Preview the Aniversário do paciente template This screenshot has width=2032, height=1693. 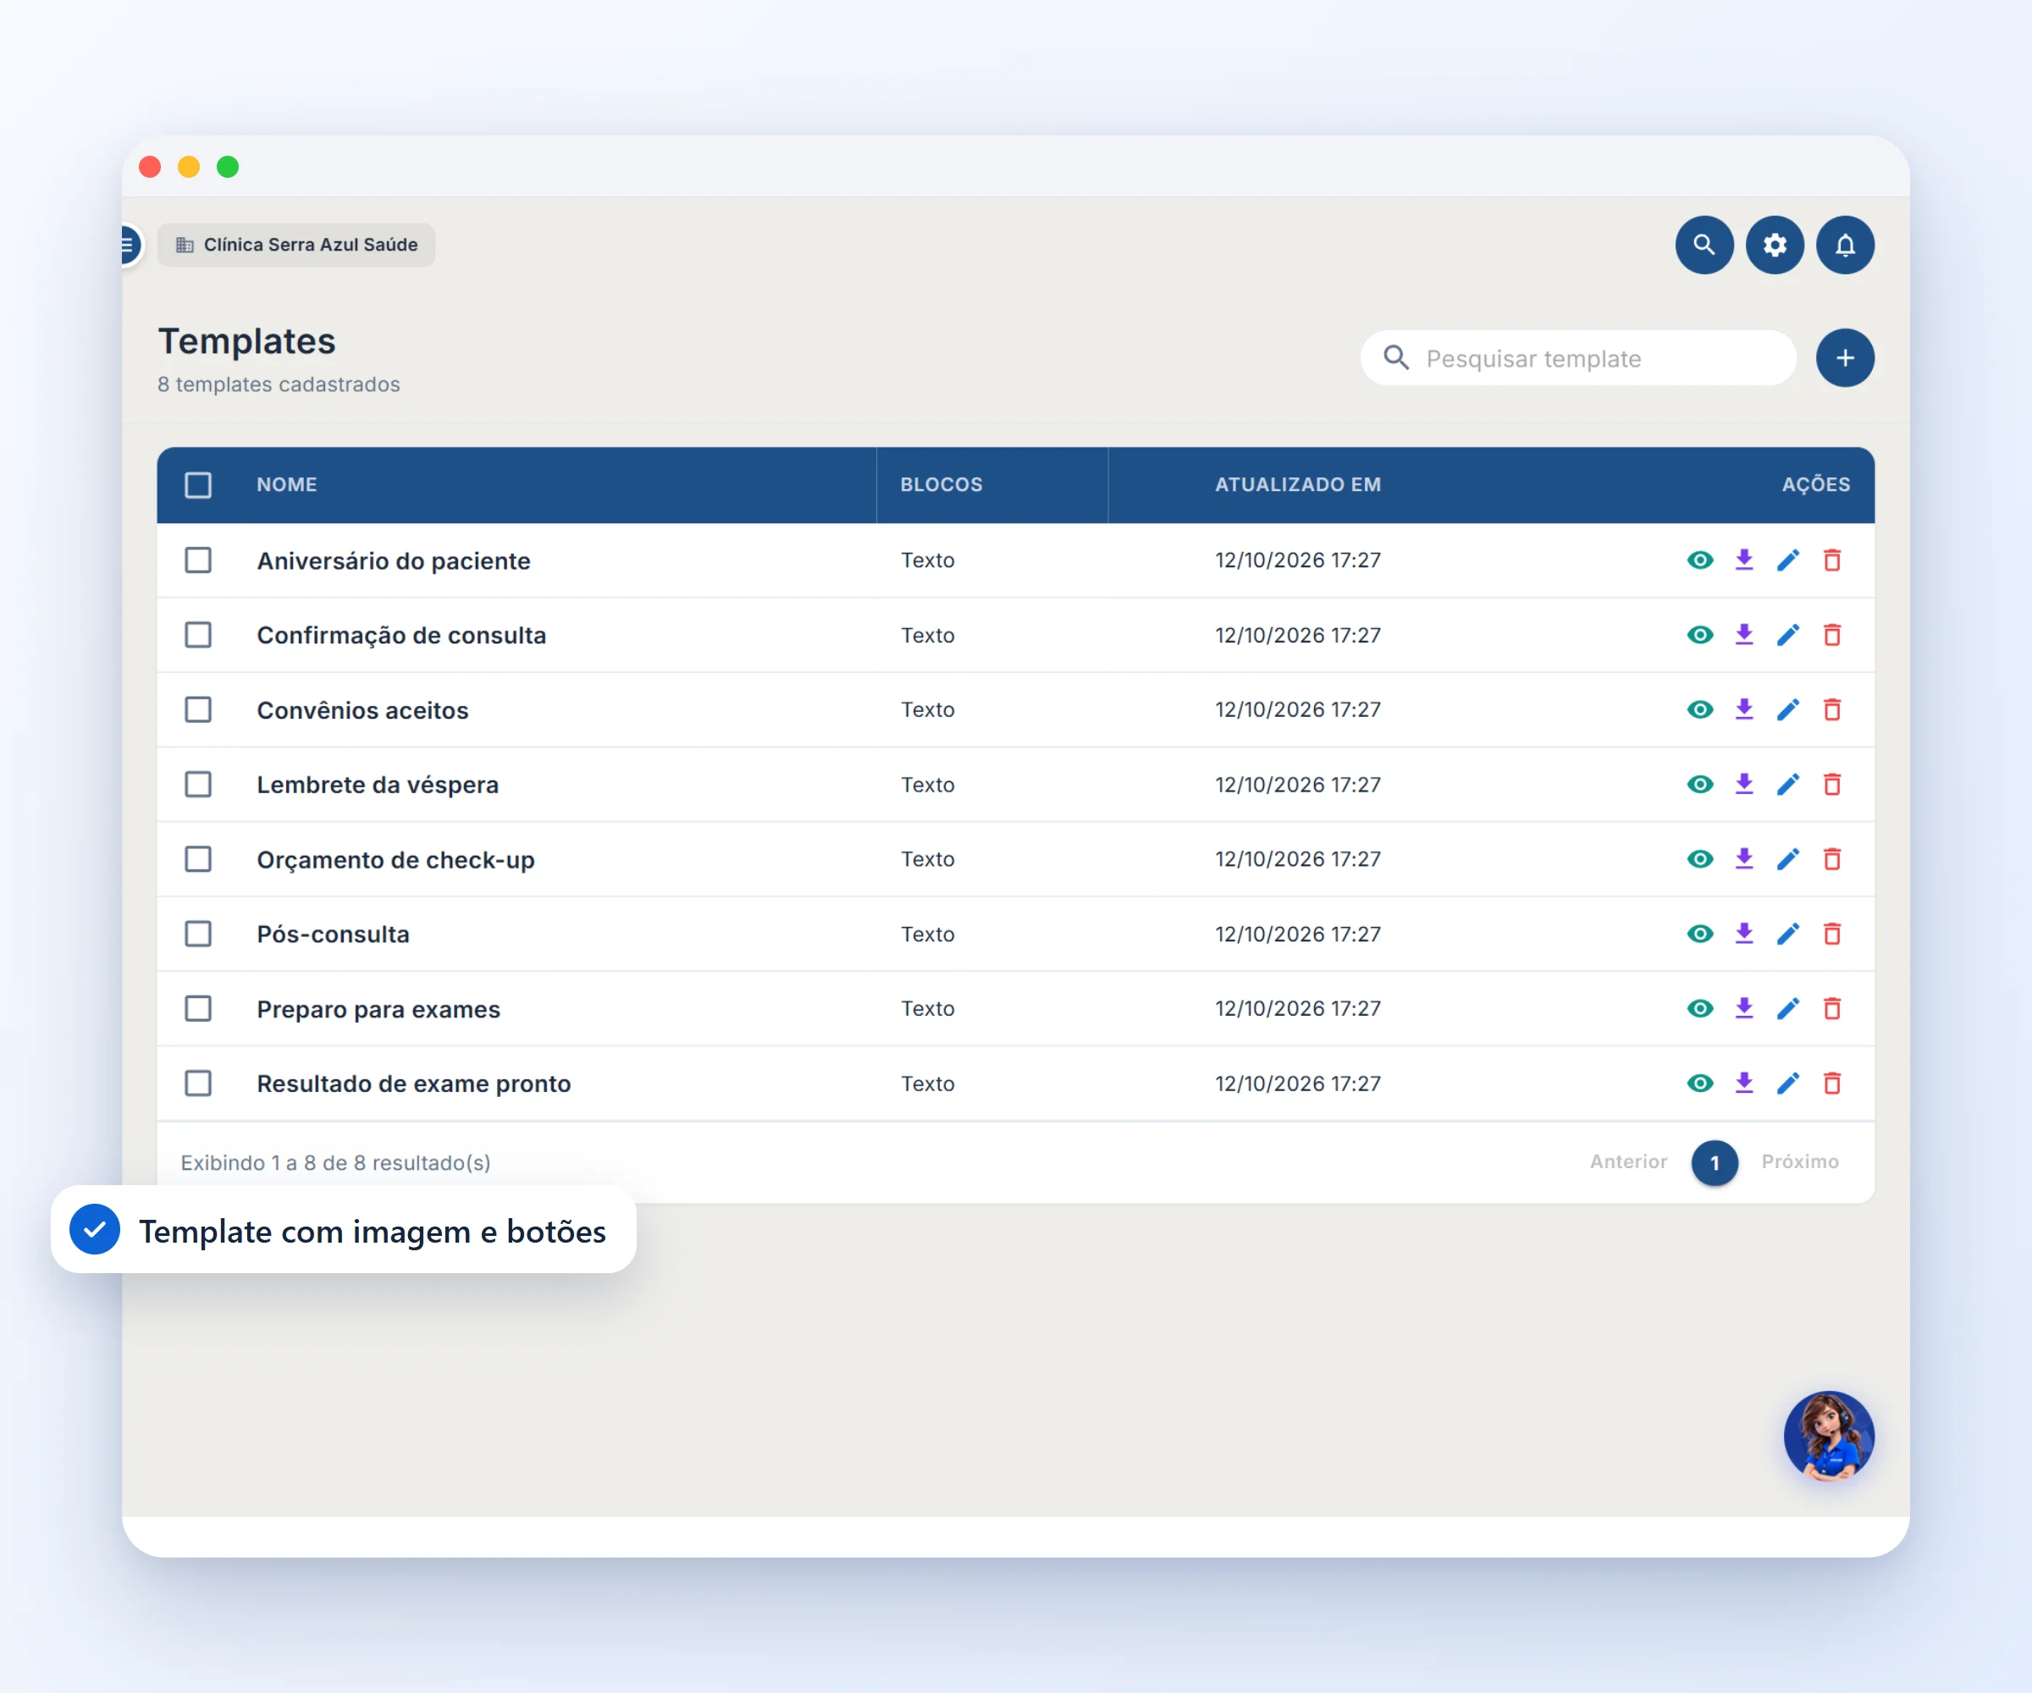(1700, 560)
